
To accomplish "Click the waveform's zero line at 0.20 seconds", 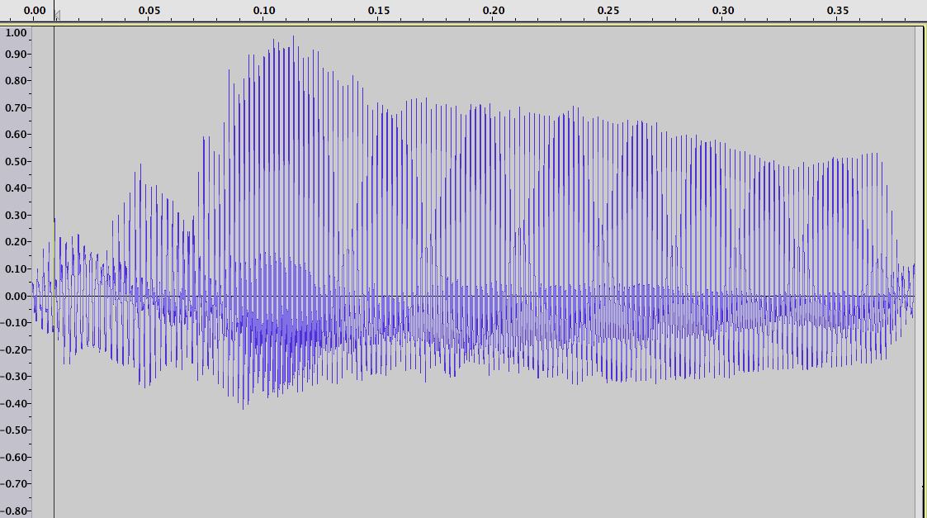I will coord(494,296).
